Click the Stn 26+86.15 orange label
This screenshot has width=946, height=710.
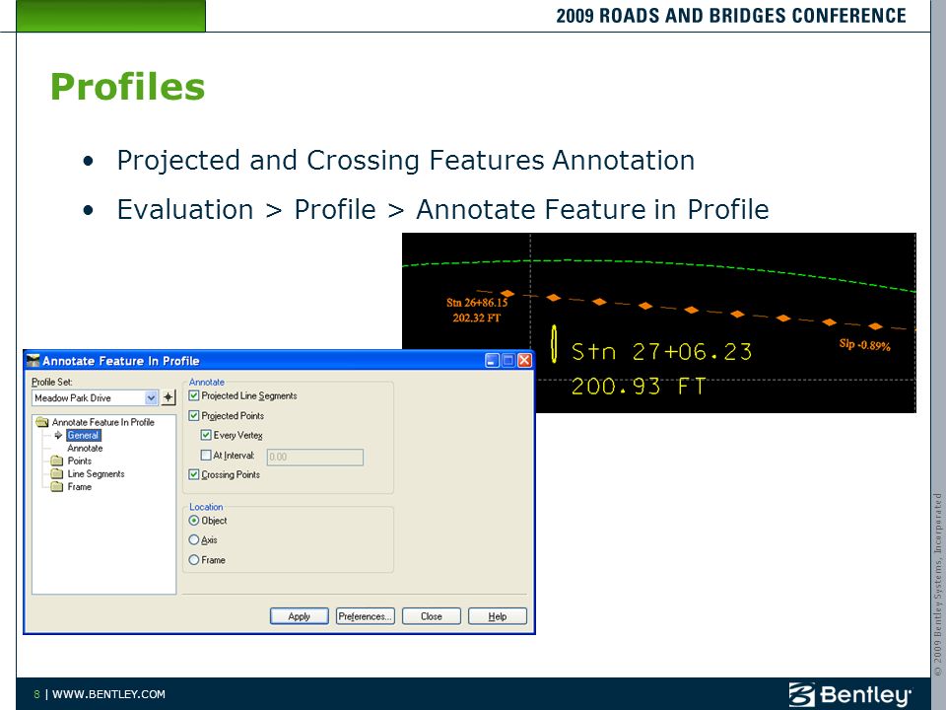(x=477, y=302)
